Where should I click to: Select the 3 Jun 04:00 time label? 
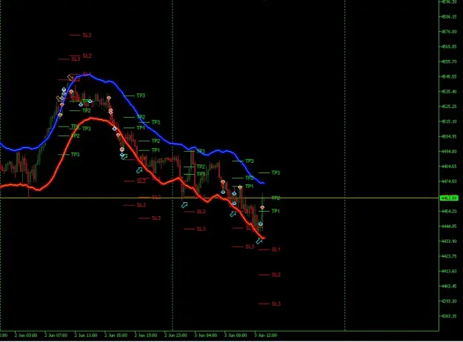[206, 335]
